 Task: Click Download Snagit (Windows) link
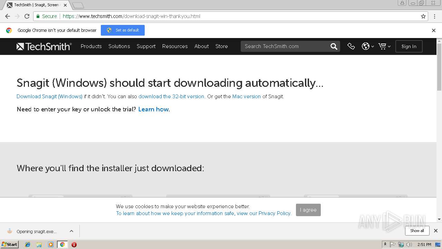tap(49, 96)
